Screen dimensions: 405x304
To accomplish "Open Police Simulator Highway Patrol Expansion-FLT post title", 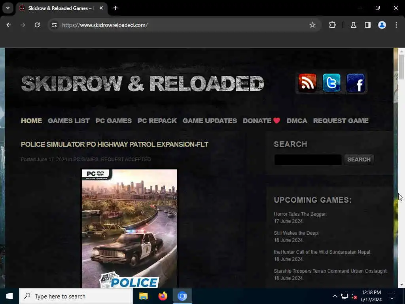I will [x=114, y=144].
